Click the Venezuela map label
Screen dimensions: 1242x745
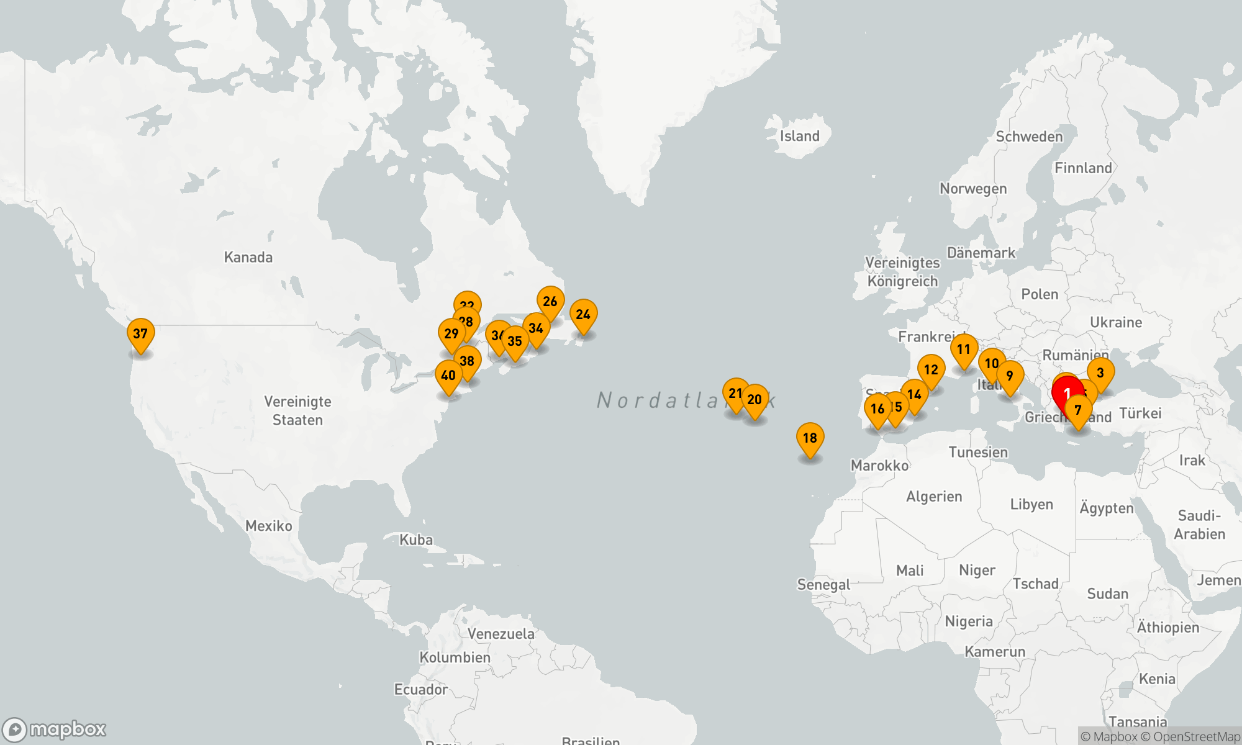(x=501, y=634)
